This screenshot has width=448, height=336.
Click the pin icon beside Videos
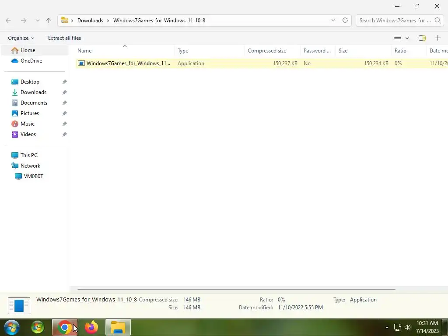pyautogui.click(x=65, y=134)
